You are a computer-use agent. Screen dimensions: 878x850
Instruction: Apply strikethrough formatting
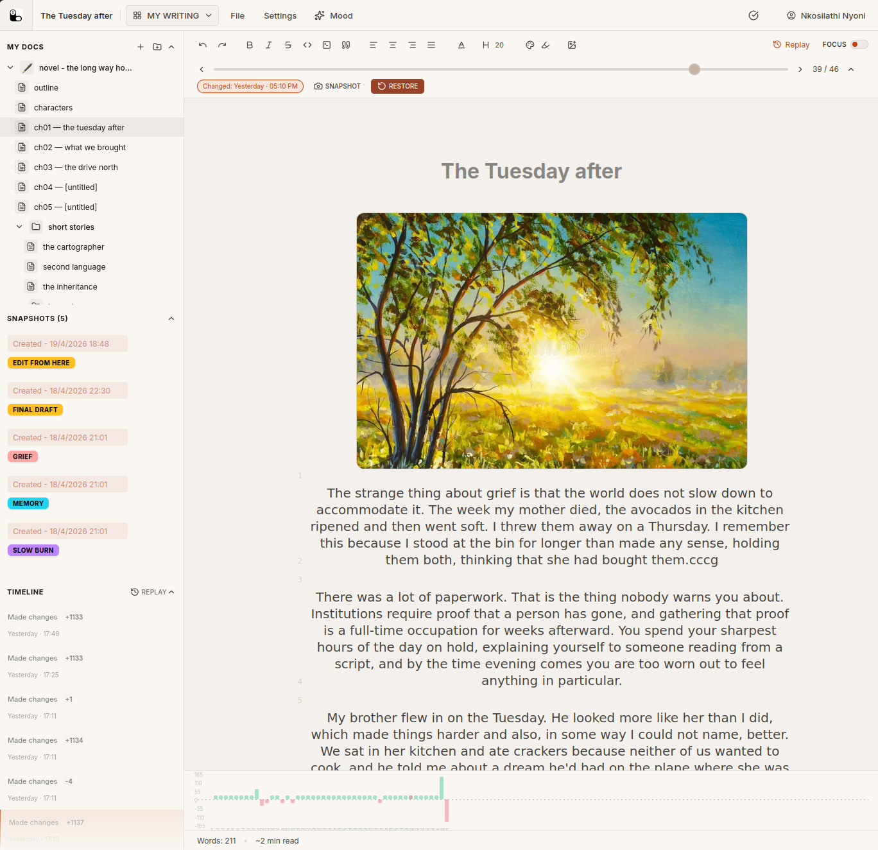[288, 45]
